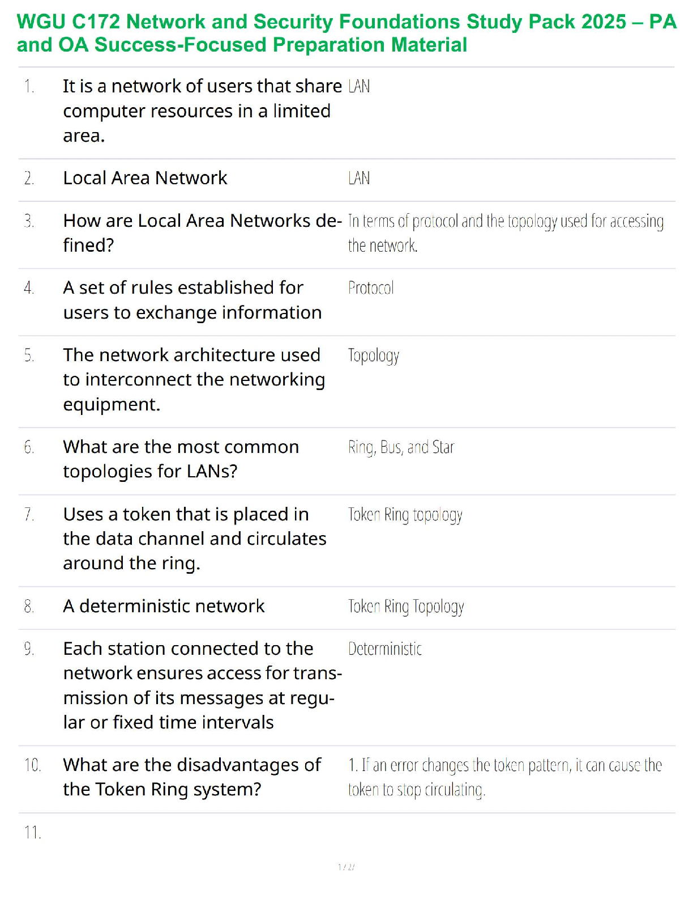Click the lowercase "Token Ring topology" answer
The image size is (693, 898).
click(405, 515)
